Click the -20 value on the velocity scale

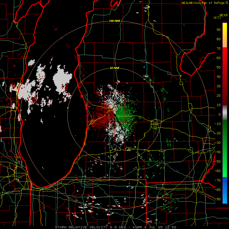218,133
